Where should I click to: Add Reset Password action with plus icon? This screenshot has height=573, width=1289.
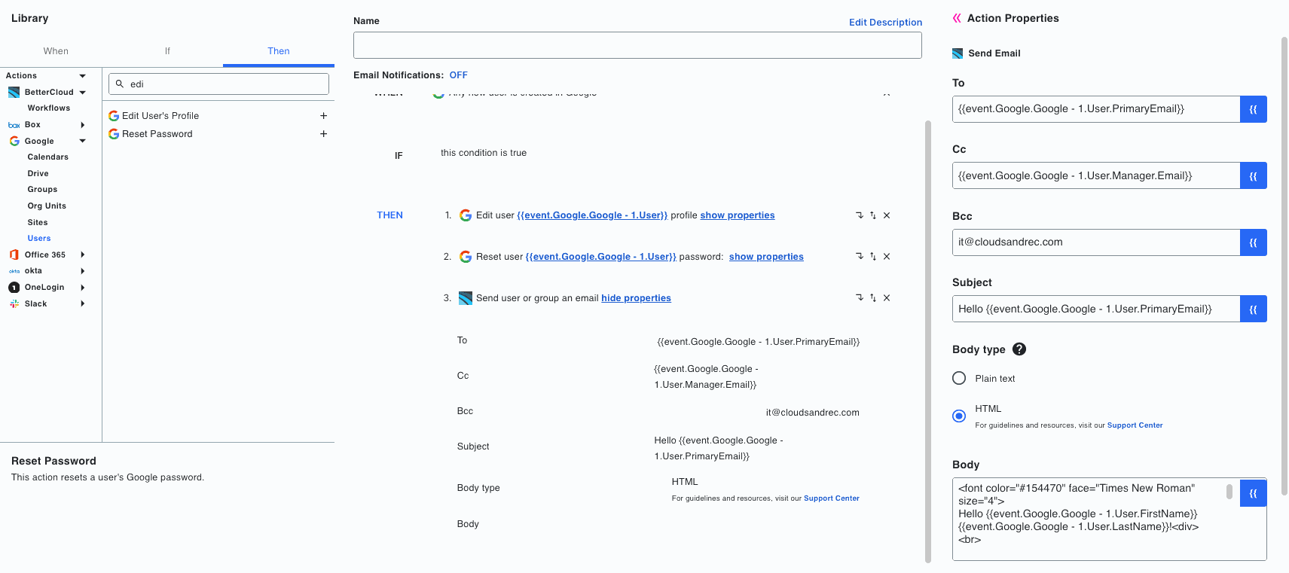point(323,134)
